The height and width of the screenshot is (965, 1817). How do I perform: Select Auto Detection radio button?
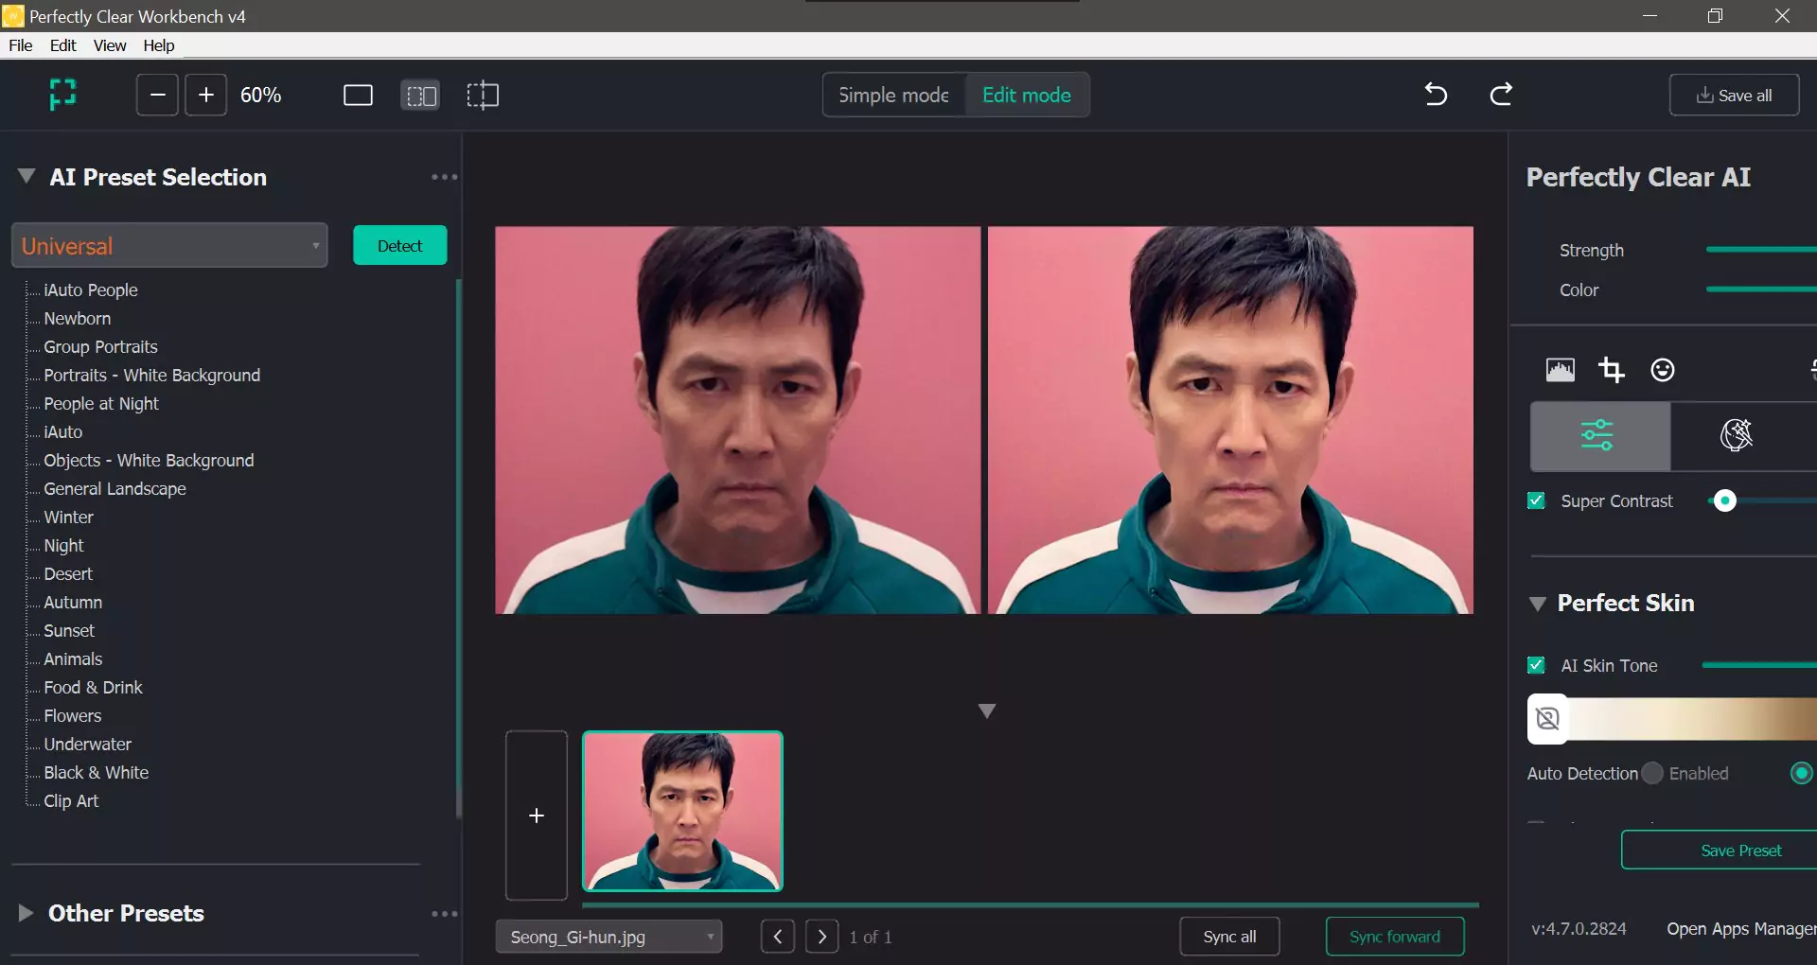click(x=1652, y=773)
